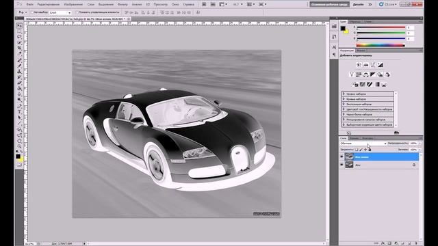Launch Bridge from the application bar
The image size is (438, 246).
click(204, 5)
